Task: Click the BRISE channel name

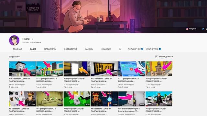Action: [x=27, y=39]
